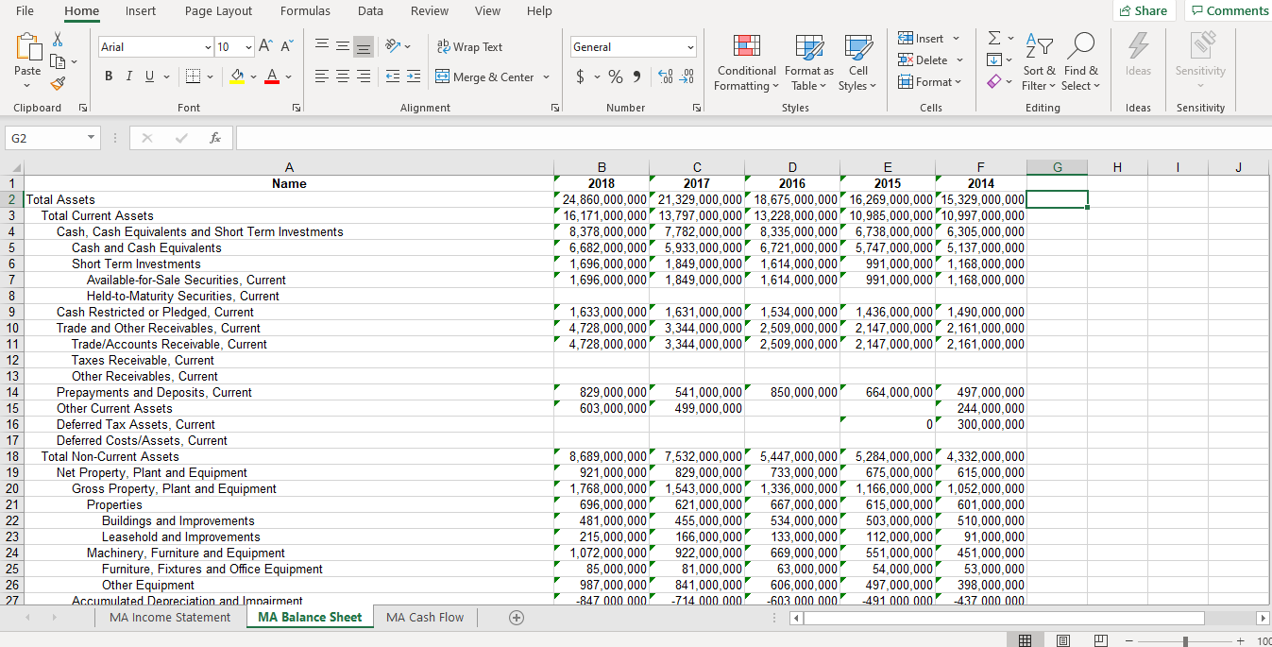The image size is (1272, 647).
Task: Open the File menu
Action: click(x=25, y=10)
